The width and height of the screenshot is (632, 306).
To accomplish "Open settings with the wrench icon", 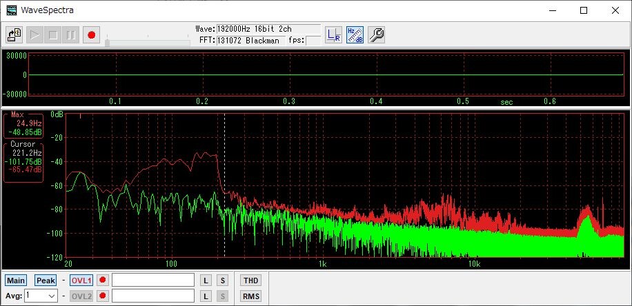I will click(376, 34).
